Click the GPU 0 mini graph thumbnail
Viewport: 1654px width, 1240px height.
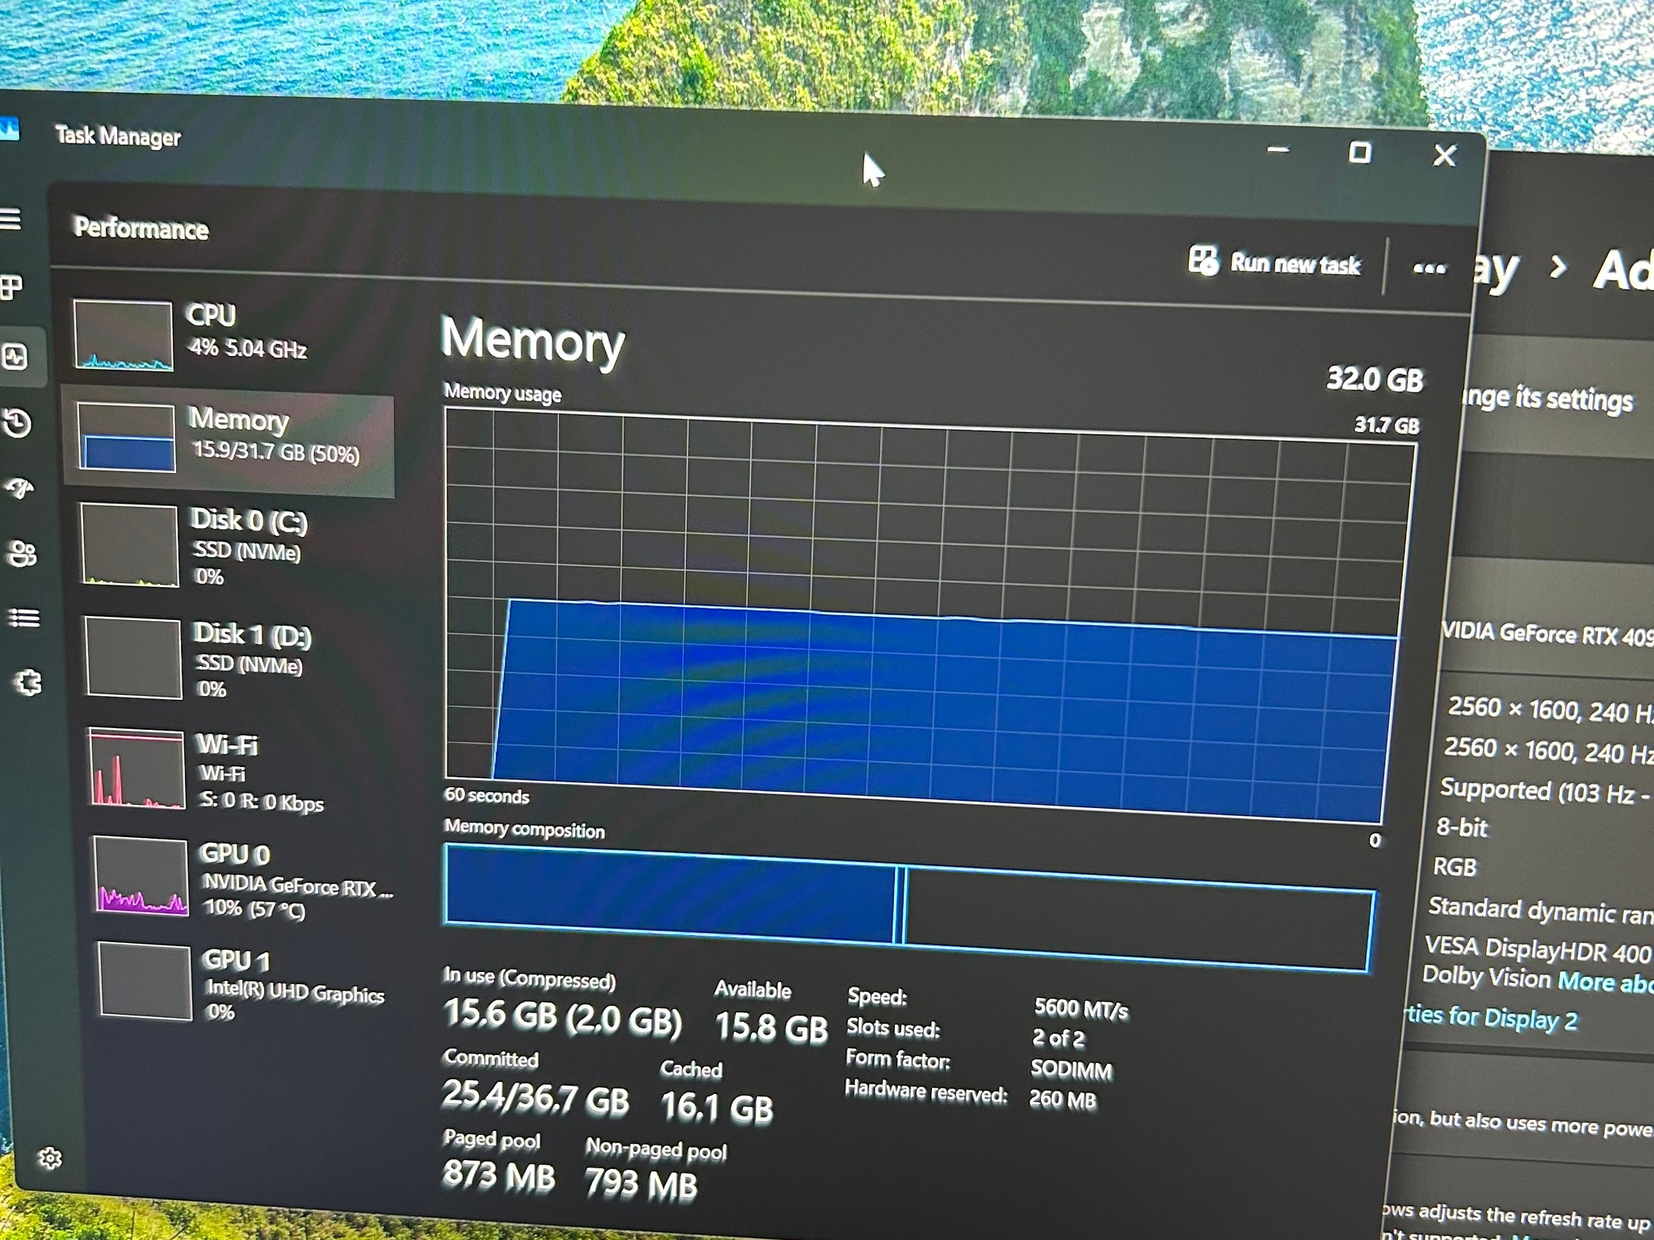141,877
